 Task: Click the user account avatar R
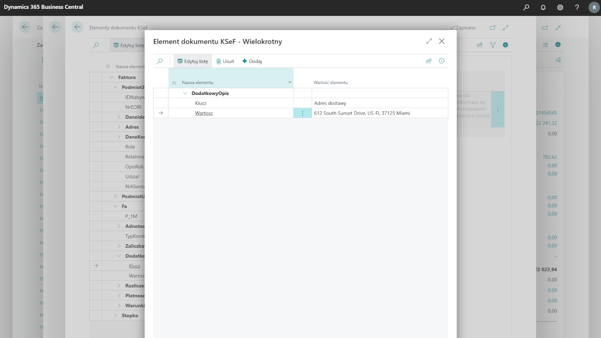point(594,8)
